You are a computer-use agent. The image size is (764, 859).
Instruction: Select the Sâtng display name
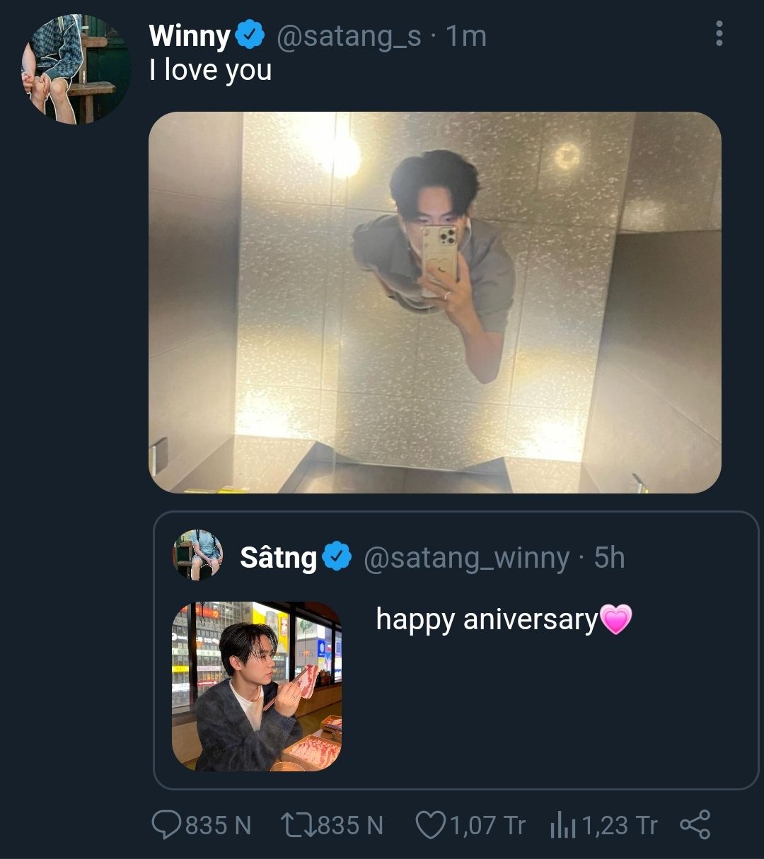tap(278, 558)
